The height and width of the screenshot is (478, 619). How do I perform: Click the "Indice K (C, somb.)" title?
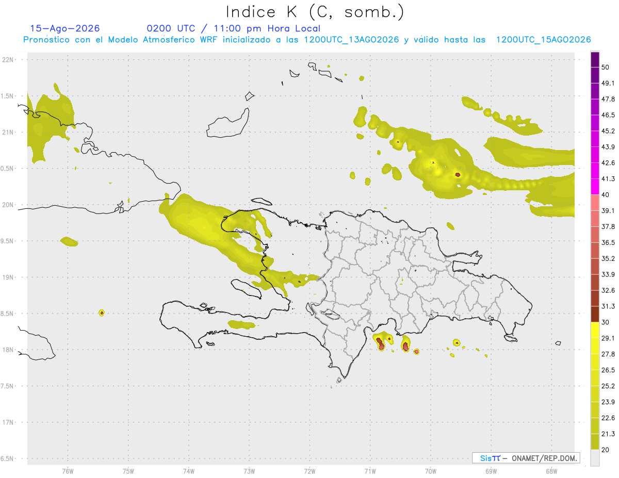point(315,11)
